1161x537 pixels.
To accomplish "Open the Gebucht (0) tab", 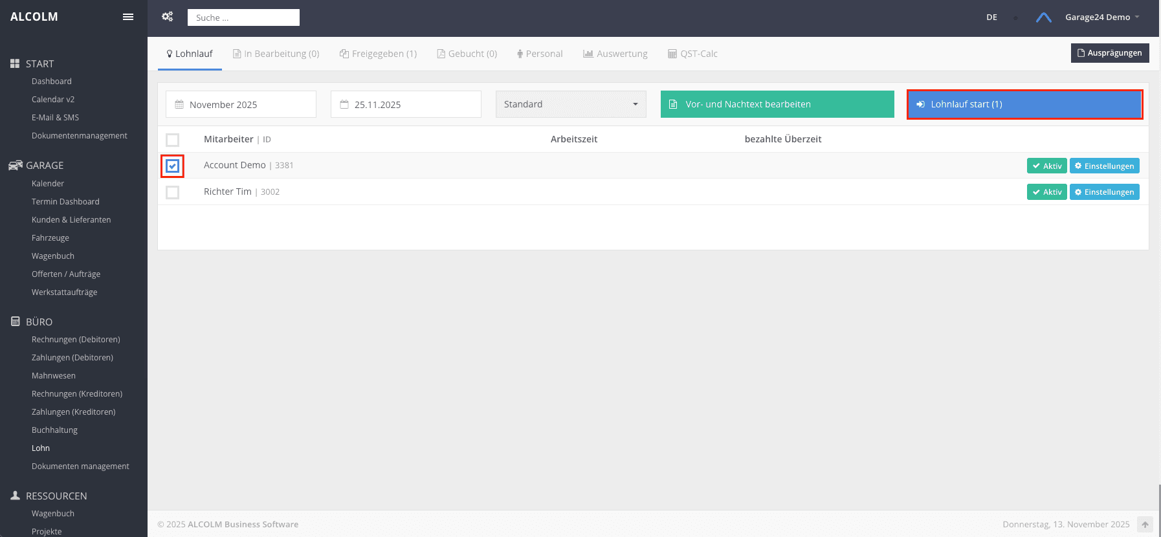I will pyautogui.click(x=467, y=54).
